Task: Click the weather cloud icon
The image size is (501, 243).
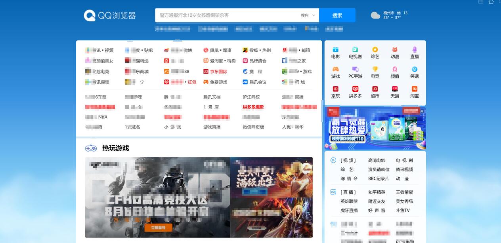Action: [x=375, y=15]
